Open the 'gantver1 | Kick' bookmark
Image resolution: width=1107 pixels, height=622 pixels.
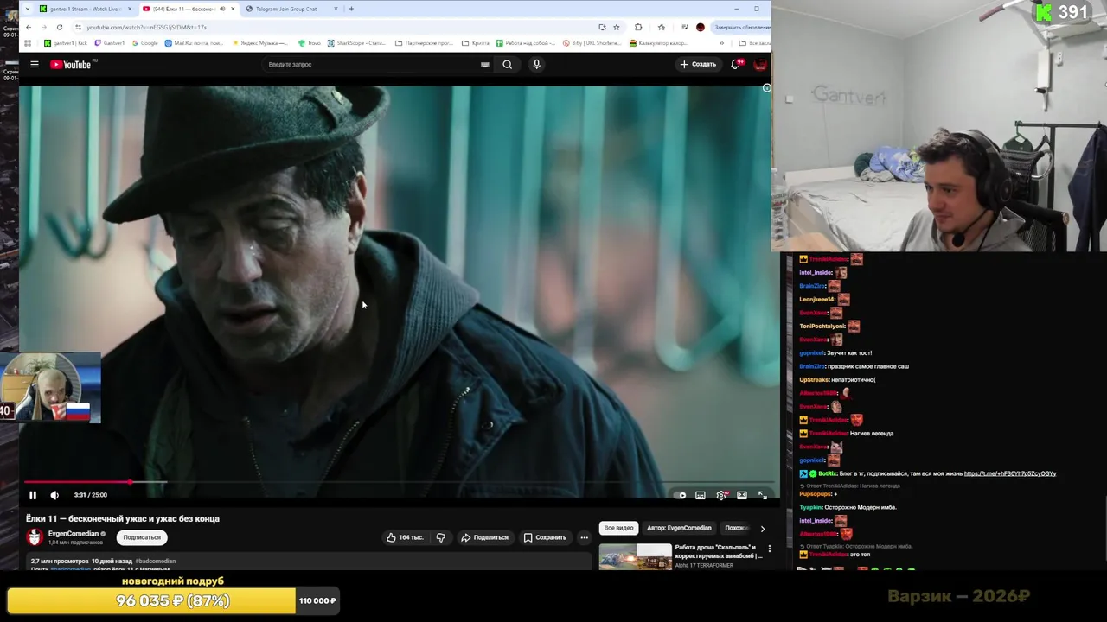[x=65, y=42]
